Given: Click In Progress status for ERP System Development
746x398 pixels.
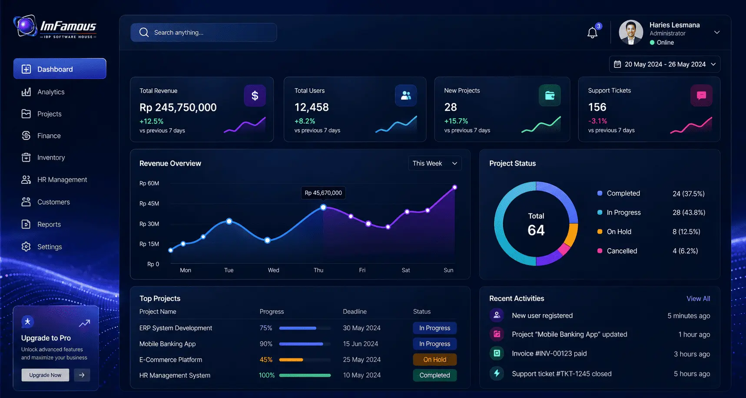Looking at the screenshot, I should [x=434, y=328].
